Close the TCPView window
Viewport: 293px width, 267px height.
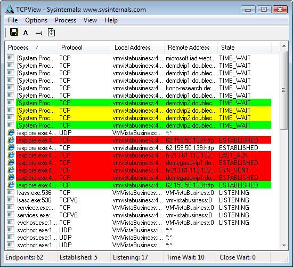(280, 10)
